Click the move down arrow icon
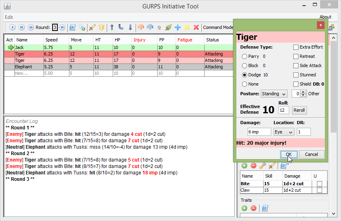The image size is (341, 221). pyautogui.click(x=130, y=27)
